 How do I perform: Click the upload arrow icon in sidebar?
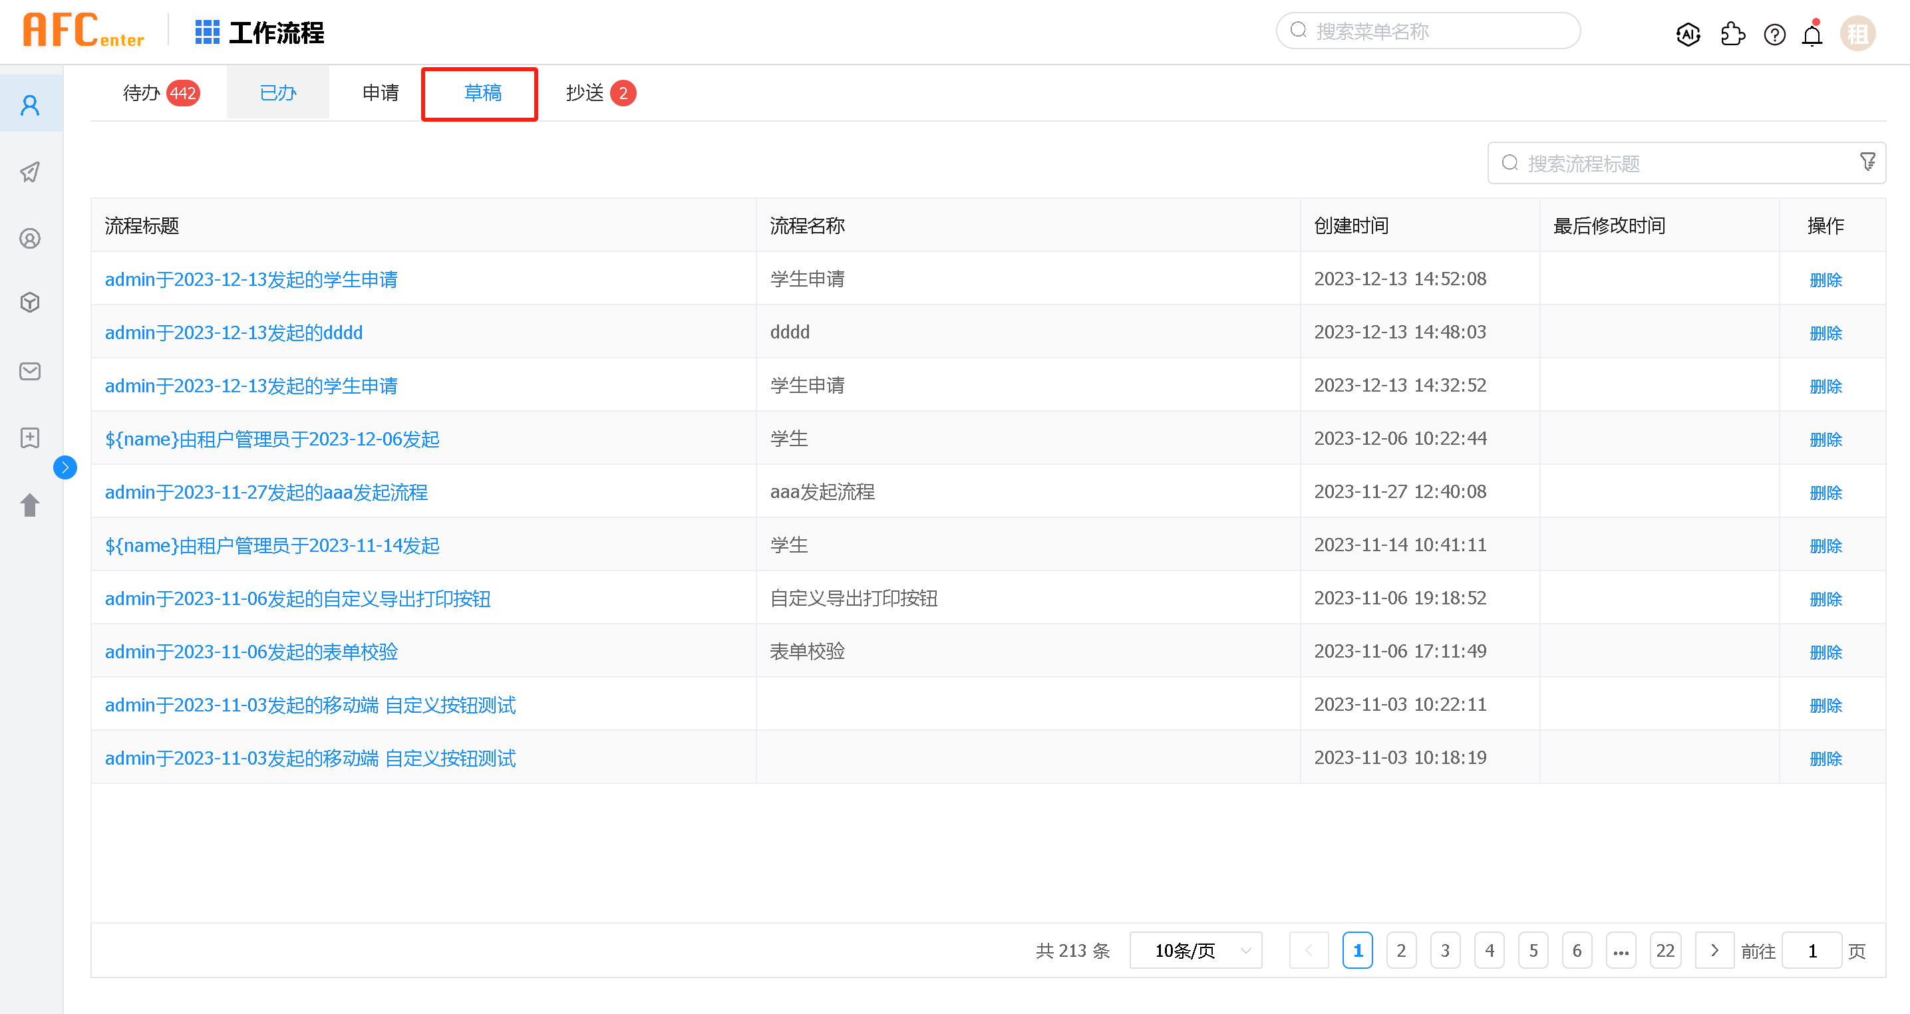click(30, 504)
